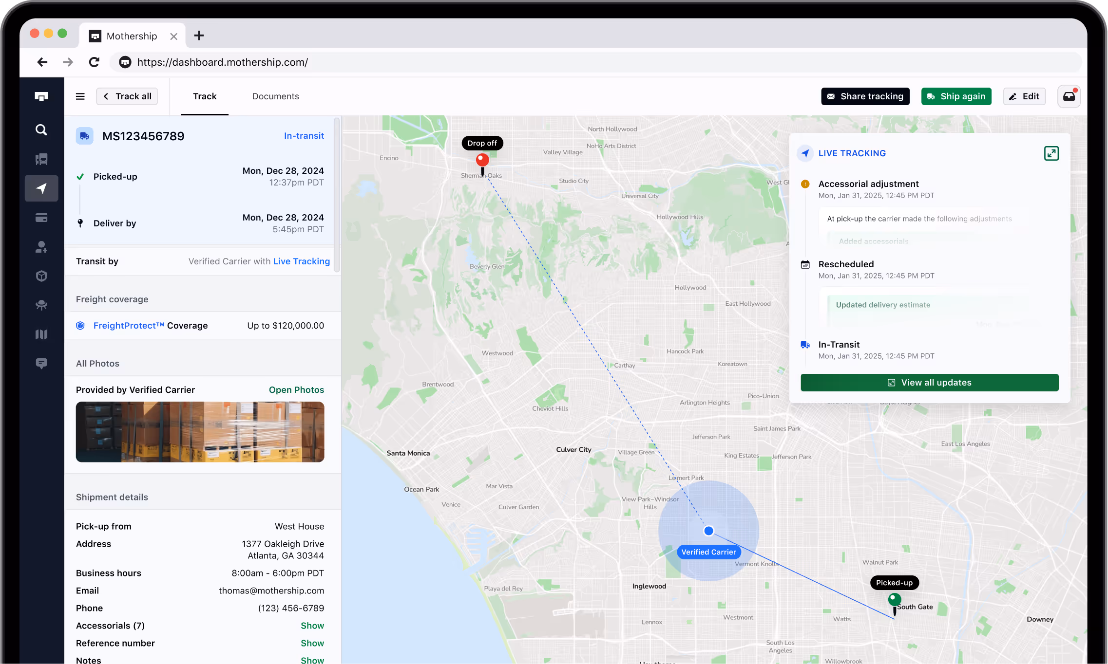Show the Reference number value

click(x=312, y=643)
